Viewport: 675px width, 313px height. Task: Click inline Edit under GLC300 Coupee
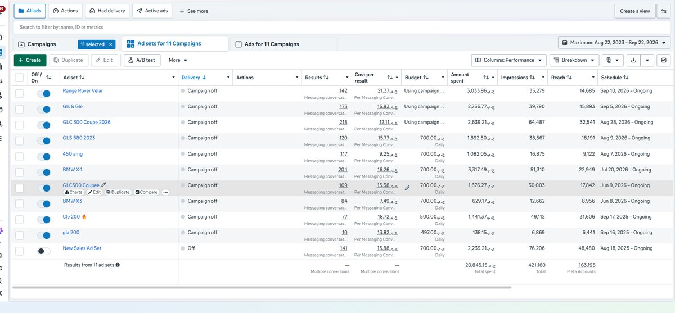coord(94,192)
